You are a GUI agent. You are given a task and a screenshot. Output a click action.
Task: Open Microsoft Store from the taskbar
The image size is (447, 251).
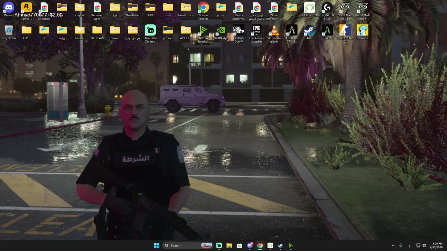240,245
